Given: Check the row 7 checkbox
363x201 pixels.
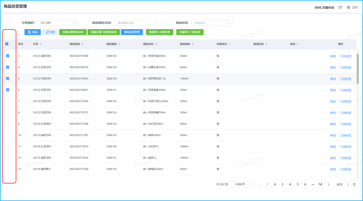Looking at the screenshot, I should tap(7, 101).
